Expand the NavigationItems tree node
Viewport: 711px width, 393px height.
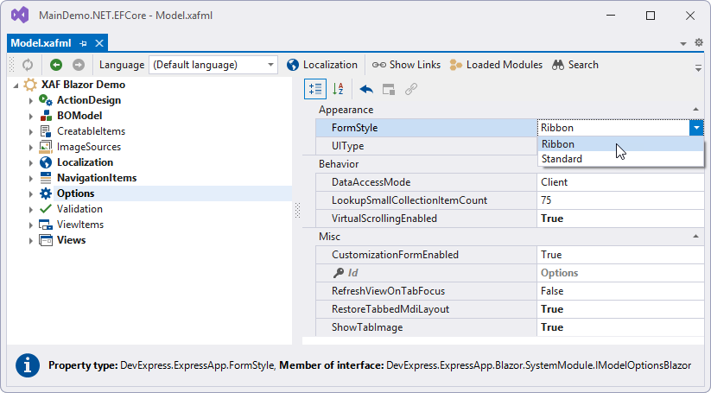coord(30,178)
